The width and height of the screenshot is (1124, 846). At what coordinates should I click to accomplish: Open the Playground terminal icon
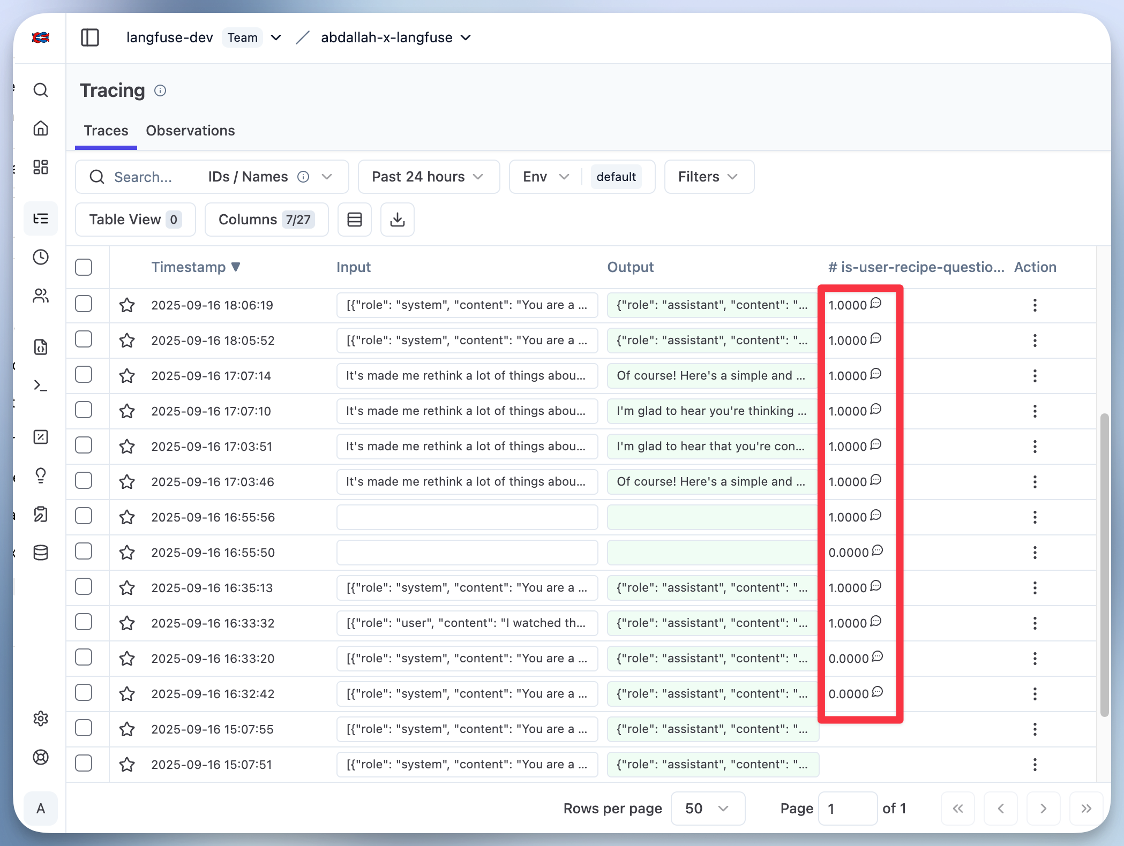41,385
